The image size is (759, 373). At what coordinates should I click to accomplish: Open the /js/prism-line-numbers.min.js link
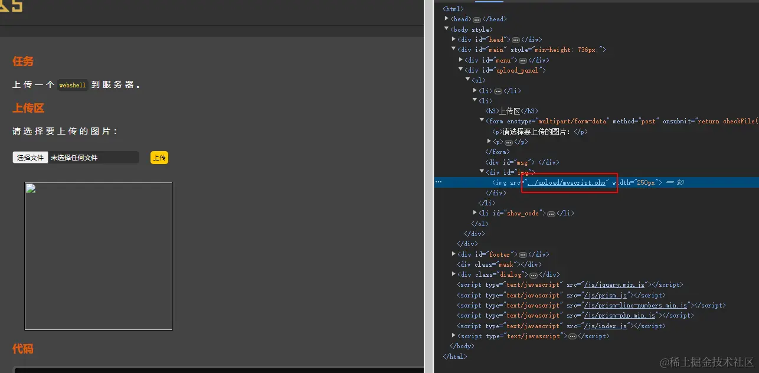[x=636, y=306]
